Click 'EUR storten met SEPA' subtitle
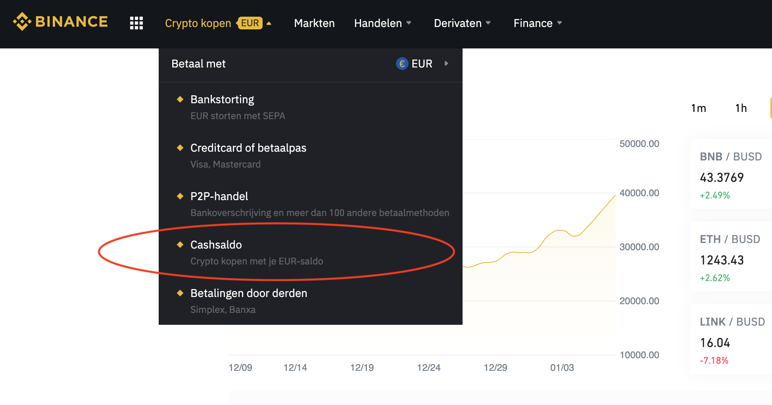772x405 pixels. click(238, 116)
